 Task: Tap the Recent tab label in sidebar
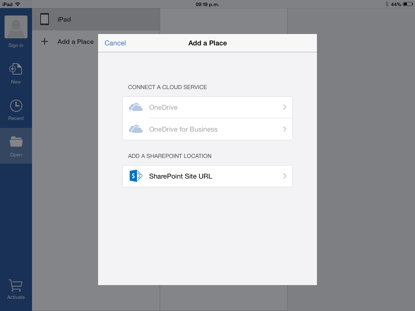tap(16, 118)
